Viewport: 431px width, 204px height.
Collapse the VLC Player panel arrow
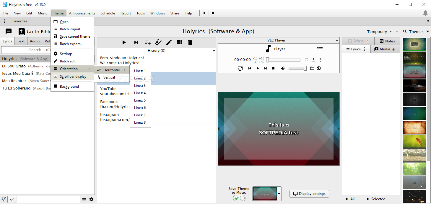click(x=337, y=40)
